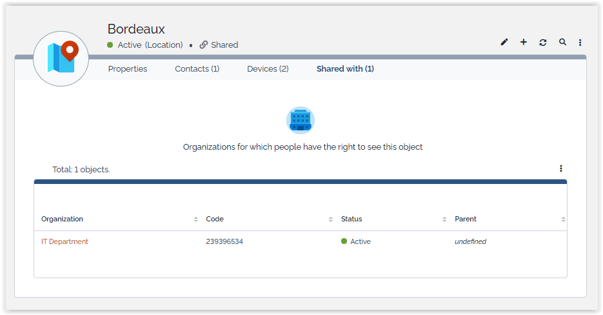This screenshot has height=315, width=603.
Task: Click the code value 239396534
Action: (x=224, y=241)
